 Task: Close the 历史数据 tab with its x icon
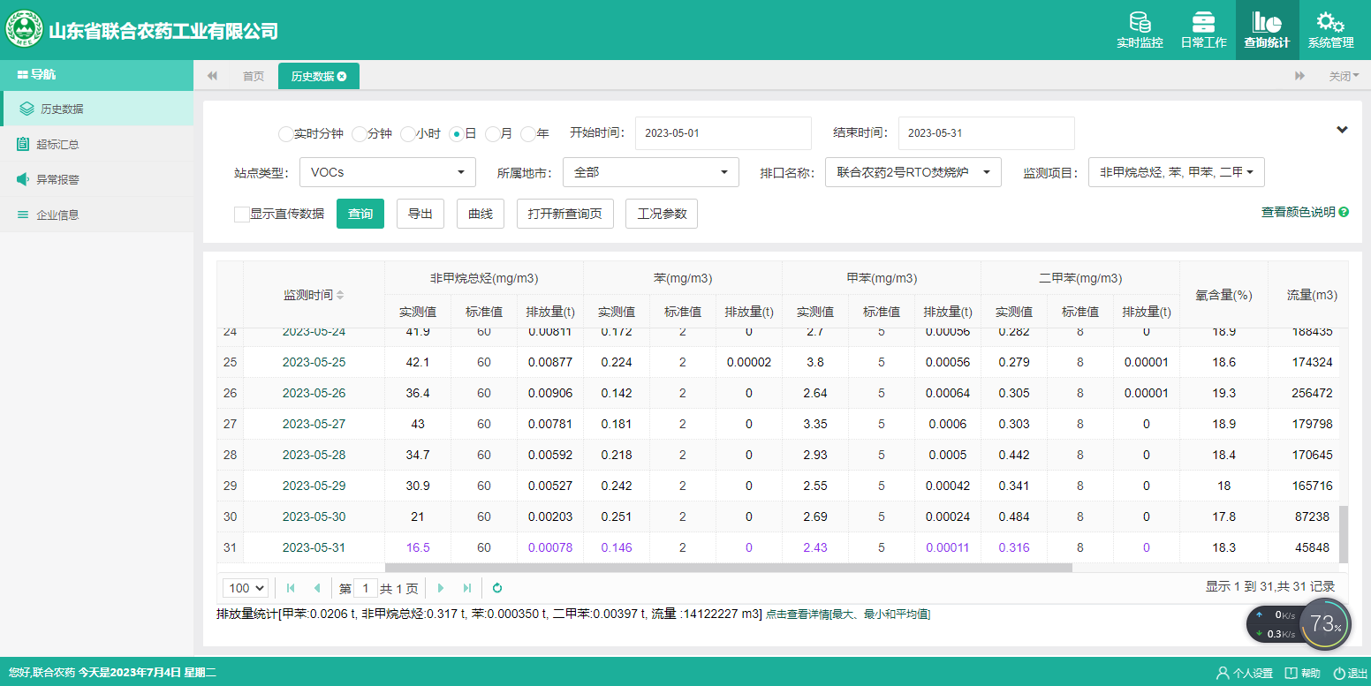[342, 77]
